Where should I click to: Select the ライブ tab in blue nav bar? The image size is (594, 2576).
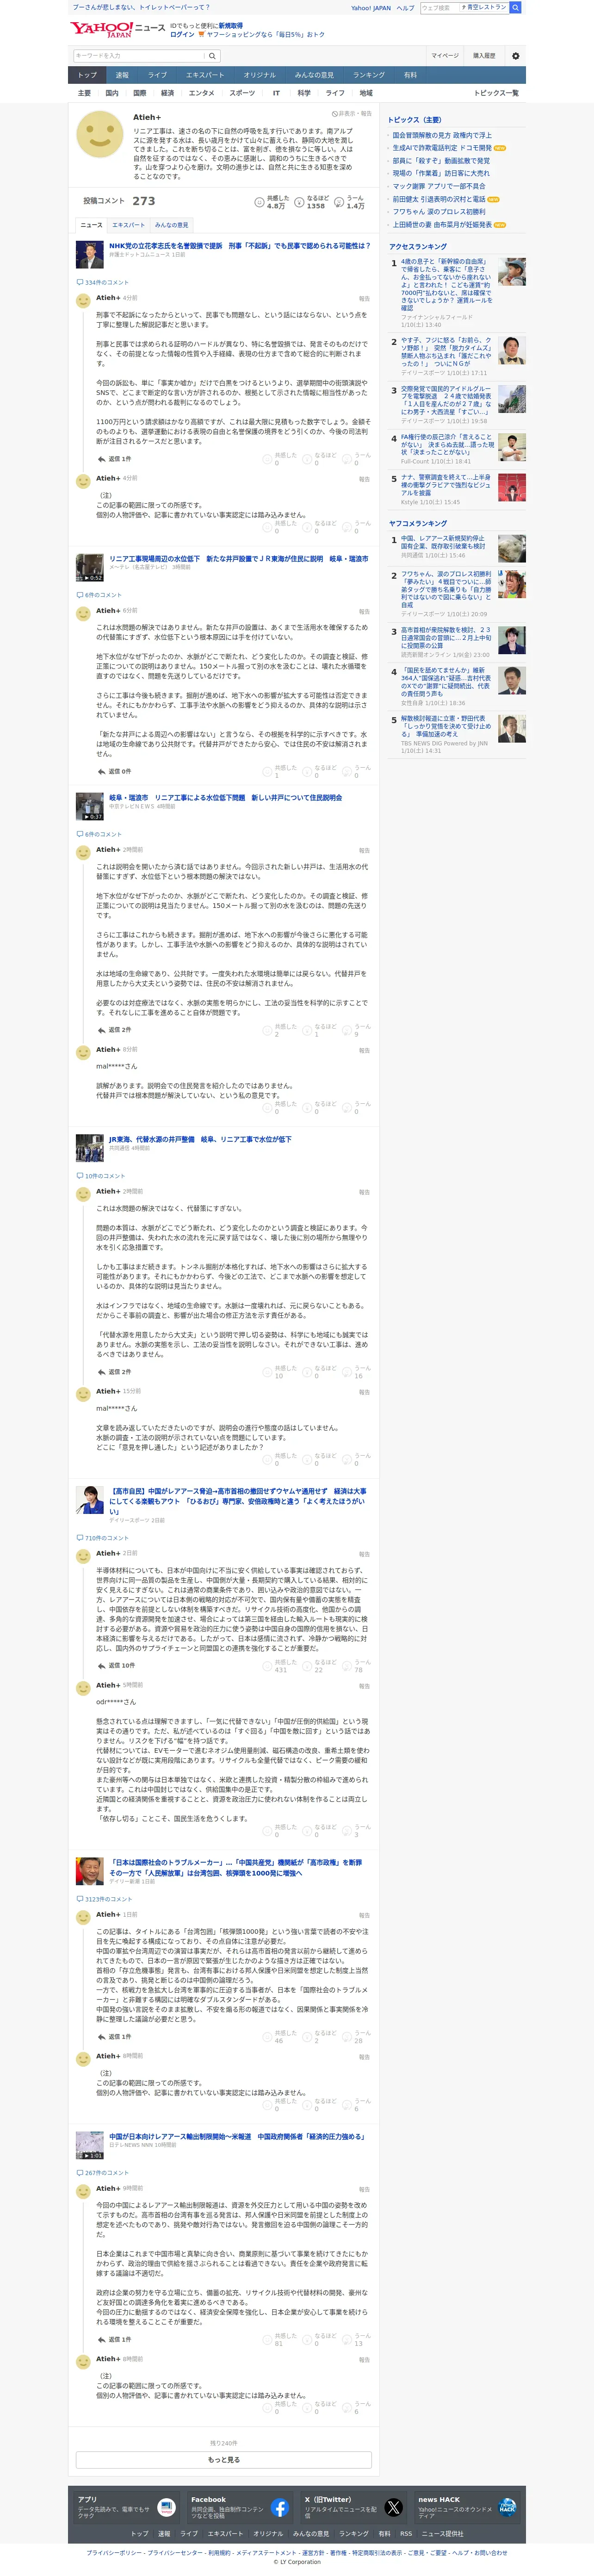click(157, 75)
